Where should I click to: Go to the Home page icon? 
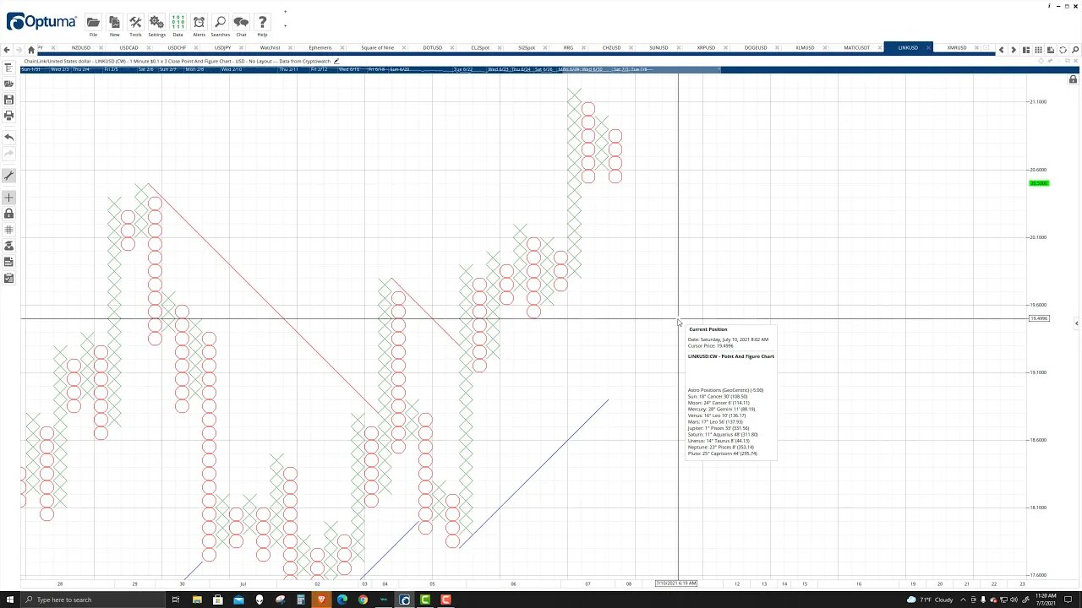click(31, 49)
